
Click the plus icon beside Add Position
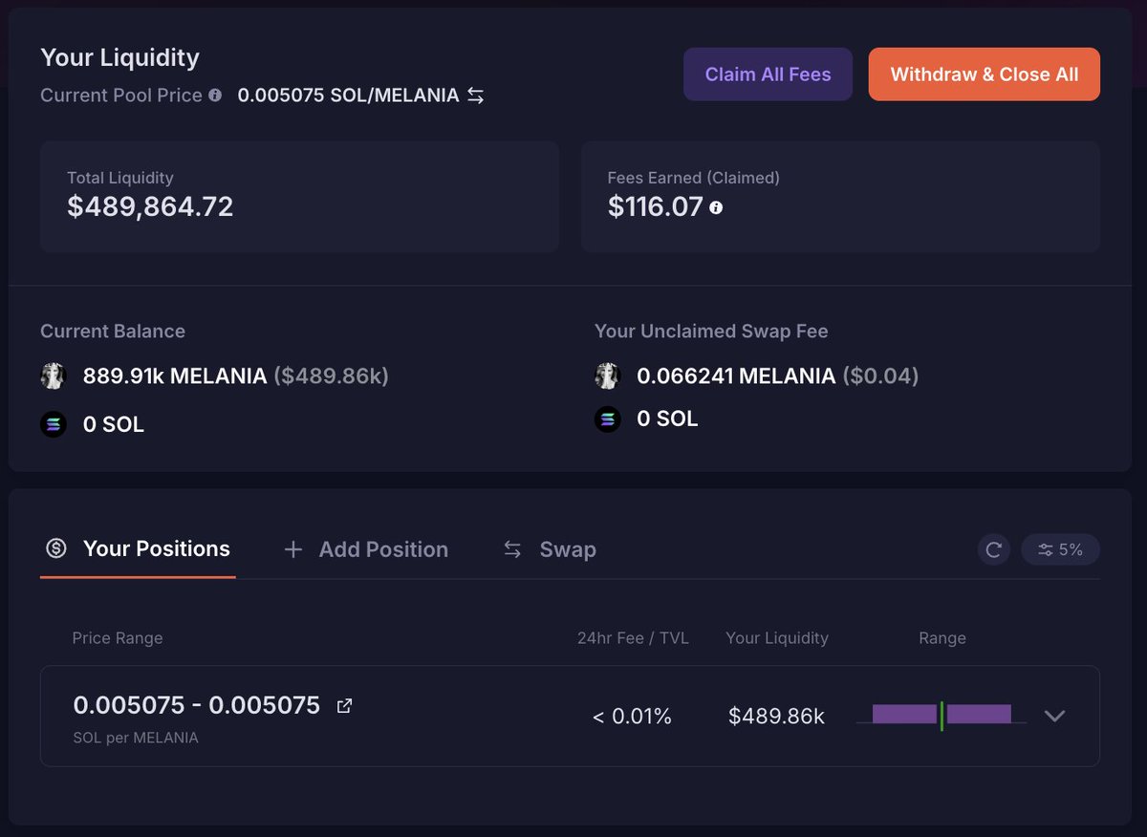[293, 549]
